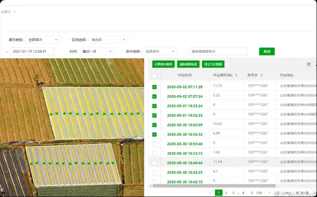The height and width of the screenshot is (197, 317).
Task: Click the end date field 2021-01-19 13:28:41
Action: pos(32,52)
